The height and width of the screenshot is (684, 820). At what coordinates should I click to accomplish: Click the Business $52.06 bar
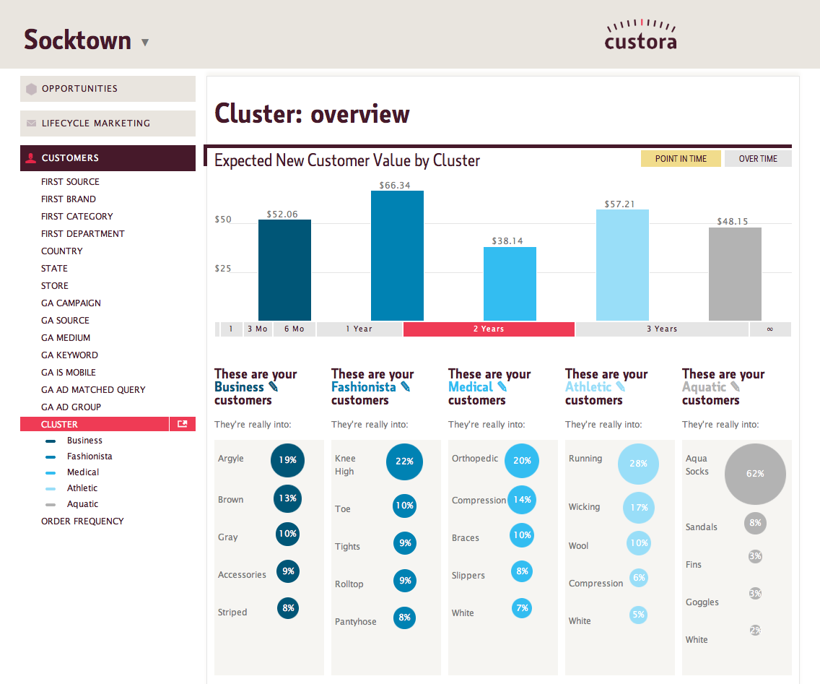click(x=284, y=270)
